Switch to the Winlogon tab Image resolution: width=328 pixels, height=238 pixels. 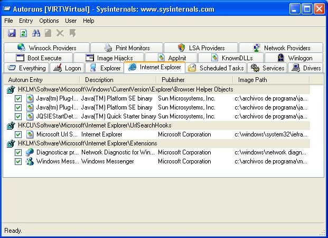coord(294,58)
